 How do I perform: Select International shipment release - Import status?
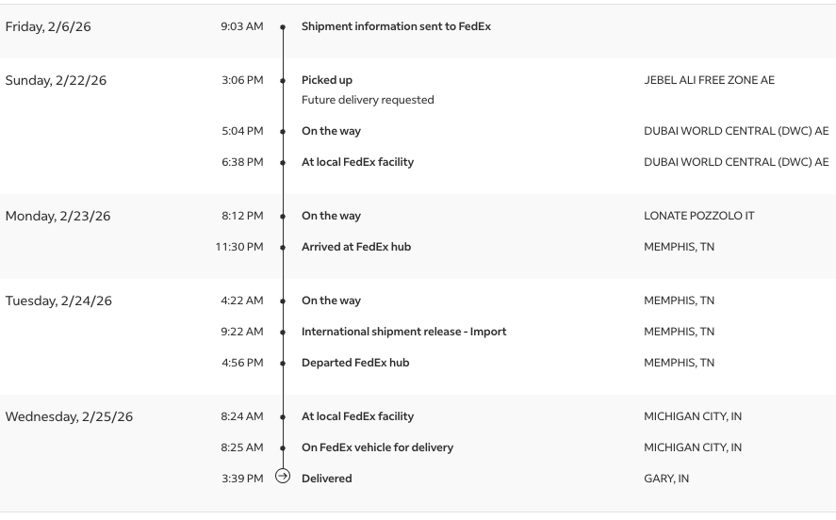(x=403, y=332)
